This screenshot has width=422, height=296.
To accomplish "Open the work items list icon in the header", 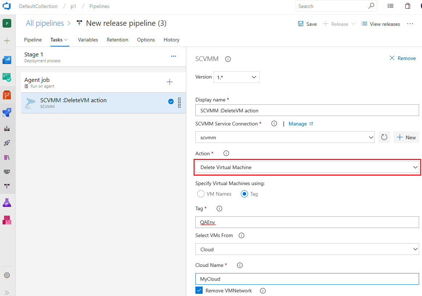I will (390, 6).
